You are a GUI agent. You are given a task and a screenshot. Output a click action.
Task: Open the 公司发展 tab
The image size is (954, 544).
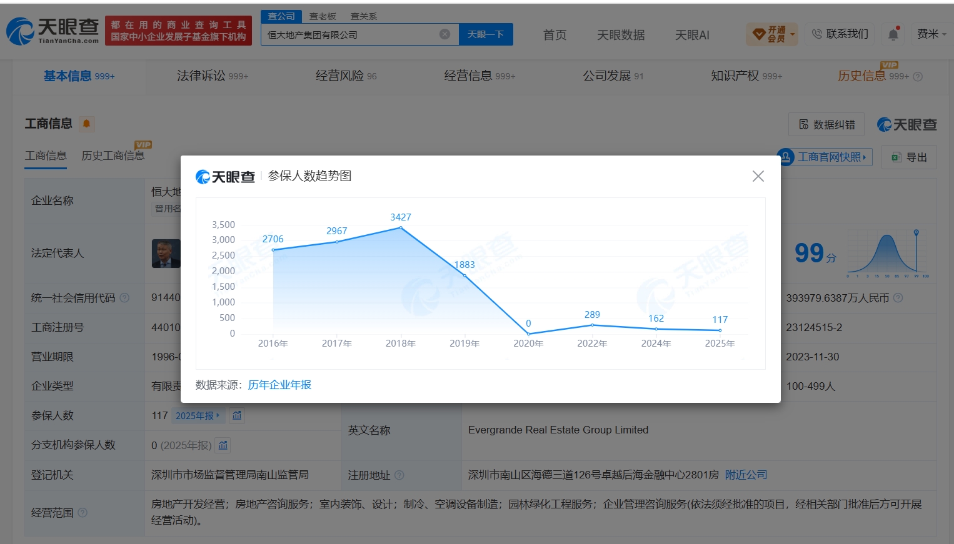(x=613, y=76)
